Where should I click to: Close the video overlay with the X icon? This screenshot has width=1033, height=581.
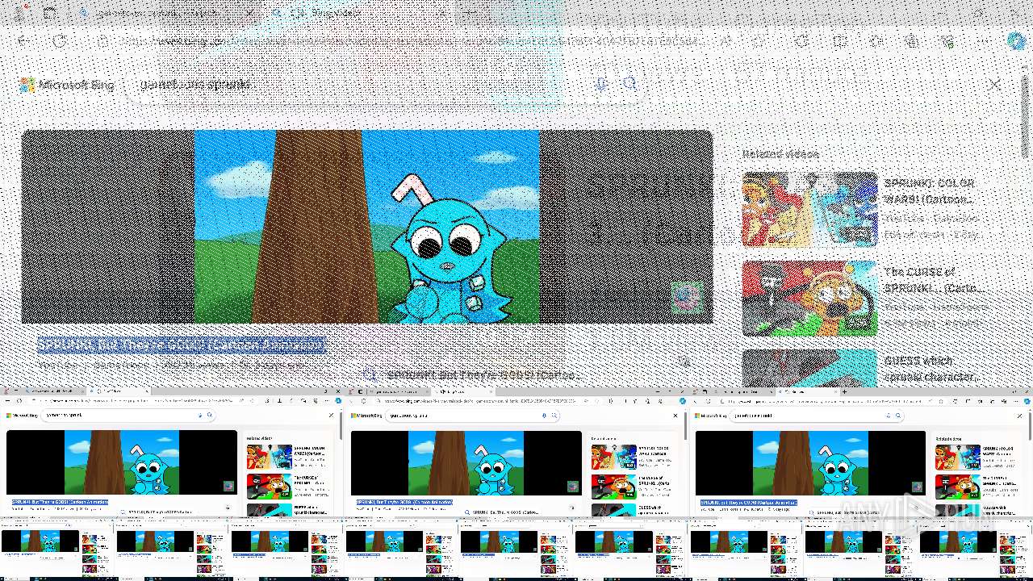pos(995,84)
